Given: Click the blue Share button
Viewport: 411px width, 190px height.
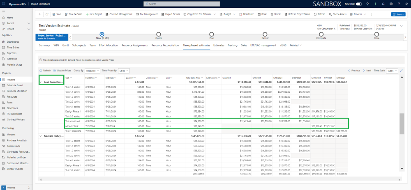Looking at the screenshot, I should tap(397, 14).
